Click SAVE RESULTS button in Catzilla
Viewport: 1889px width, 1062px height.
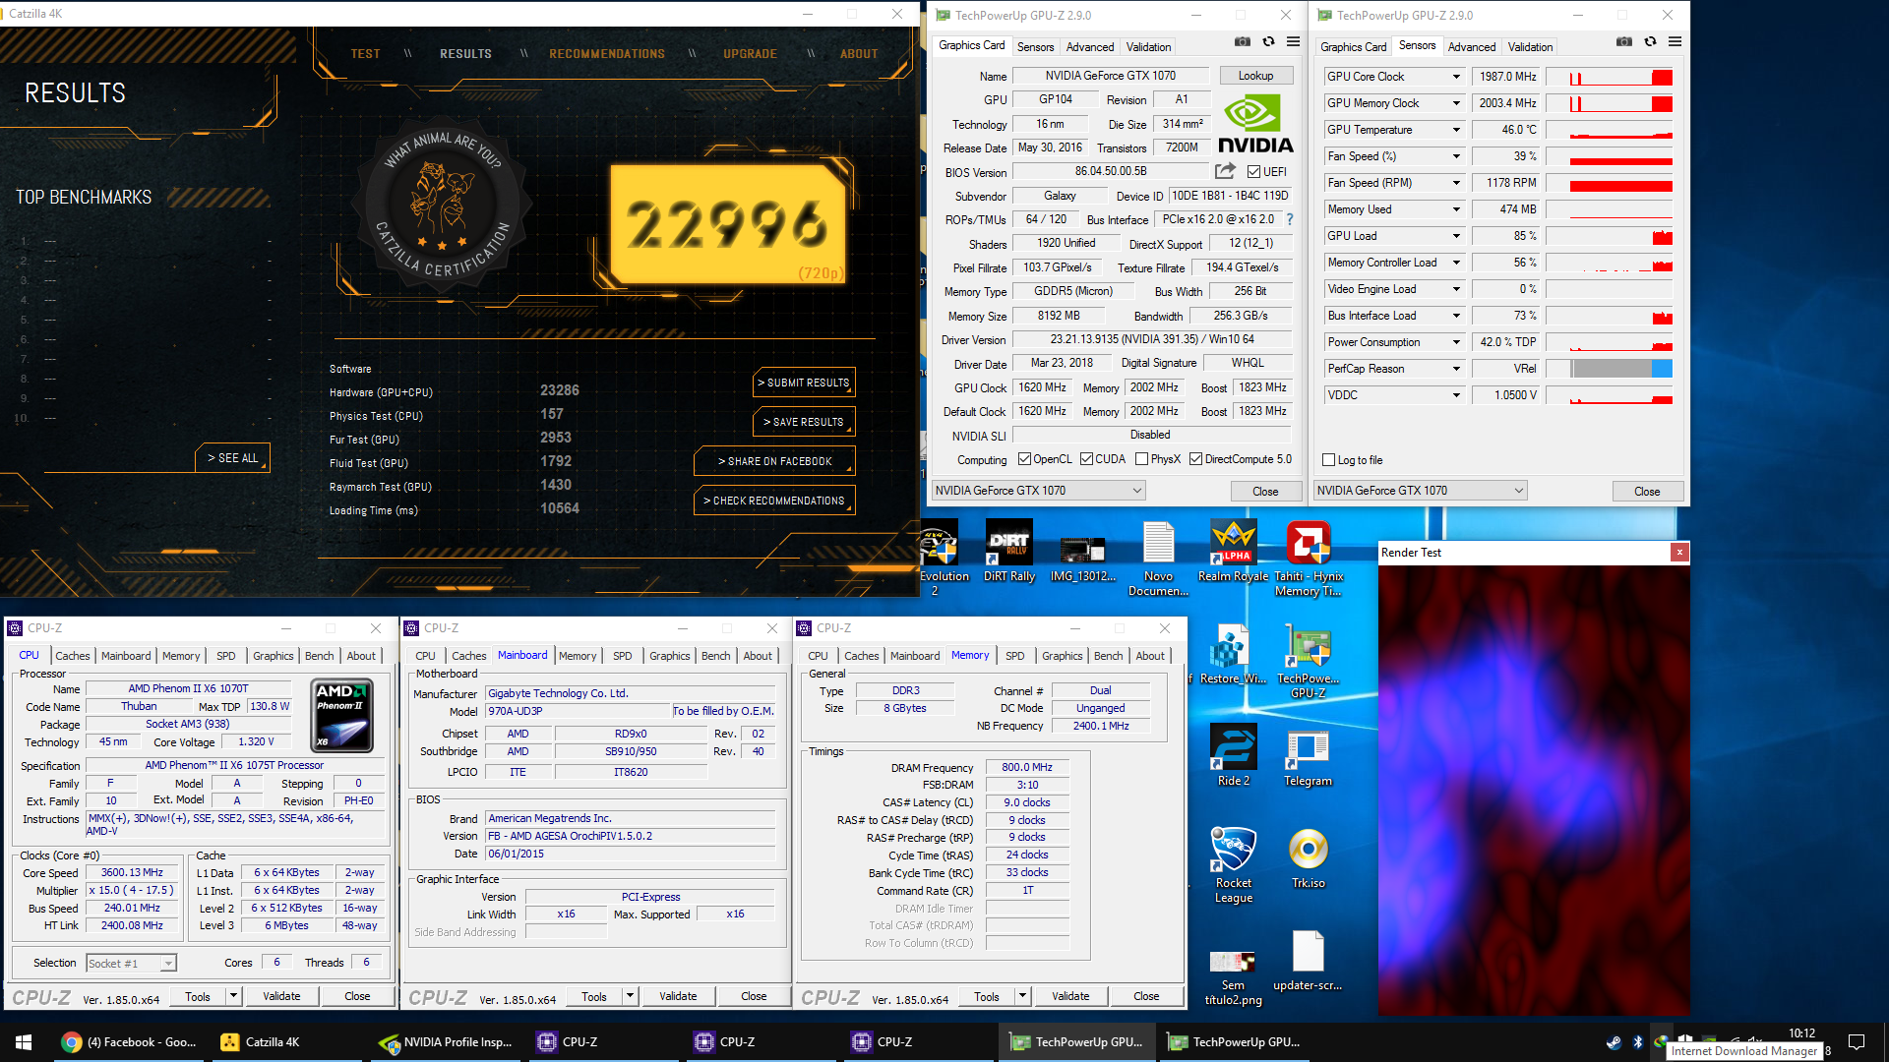pos(804,422)
